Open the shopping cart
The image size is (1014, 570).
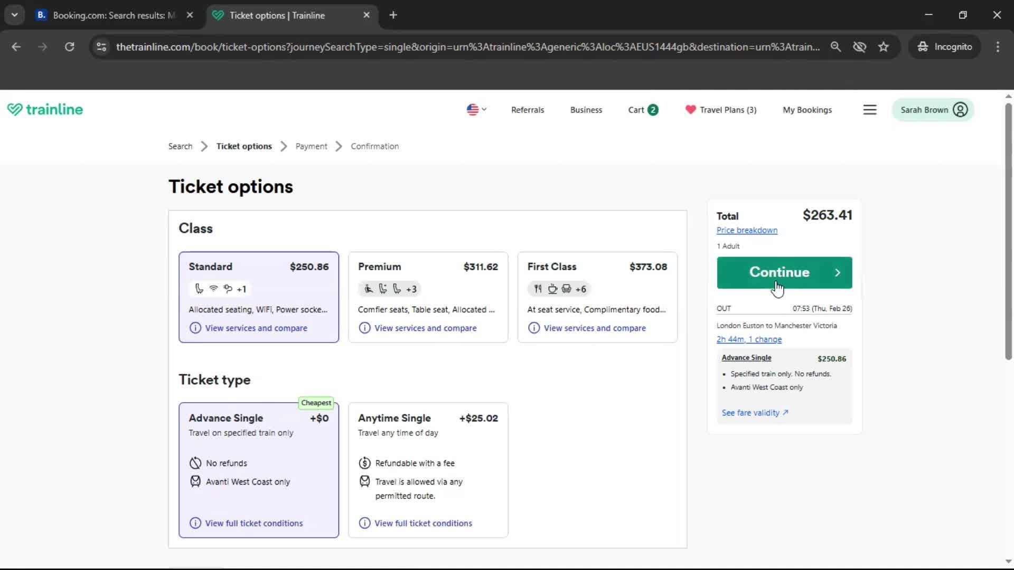(x=642, y=110)
